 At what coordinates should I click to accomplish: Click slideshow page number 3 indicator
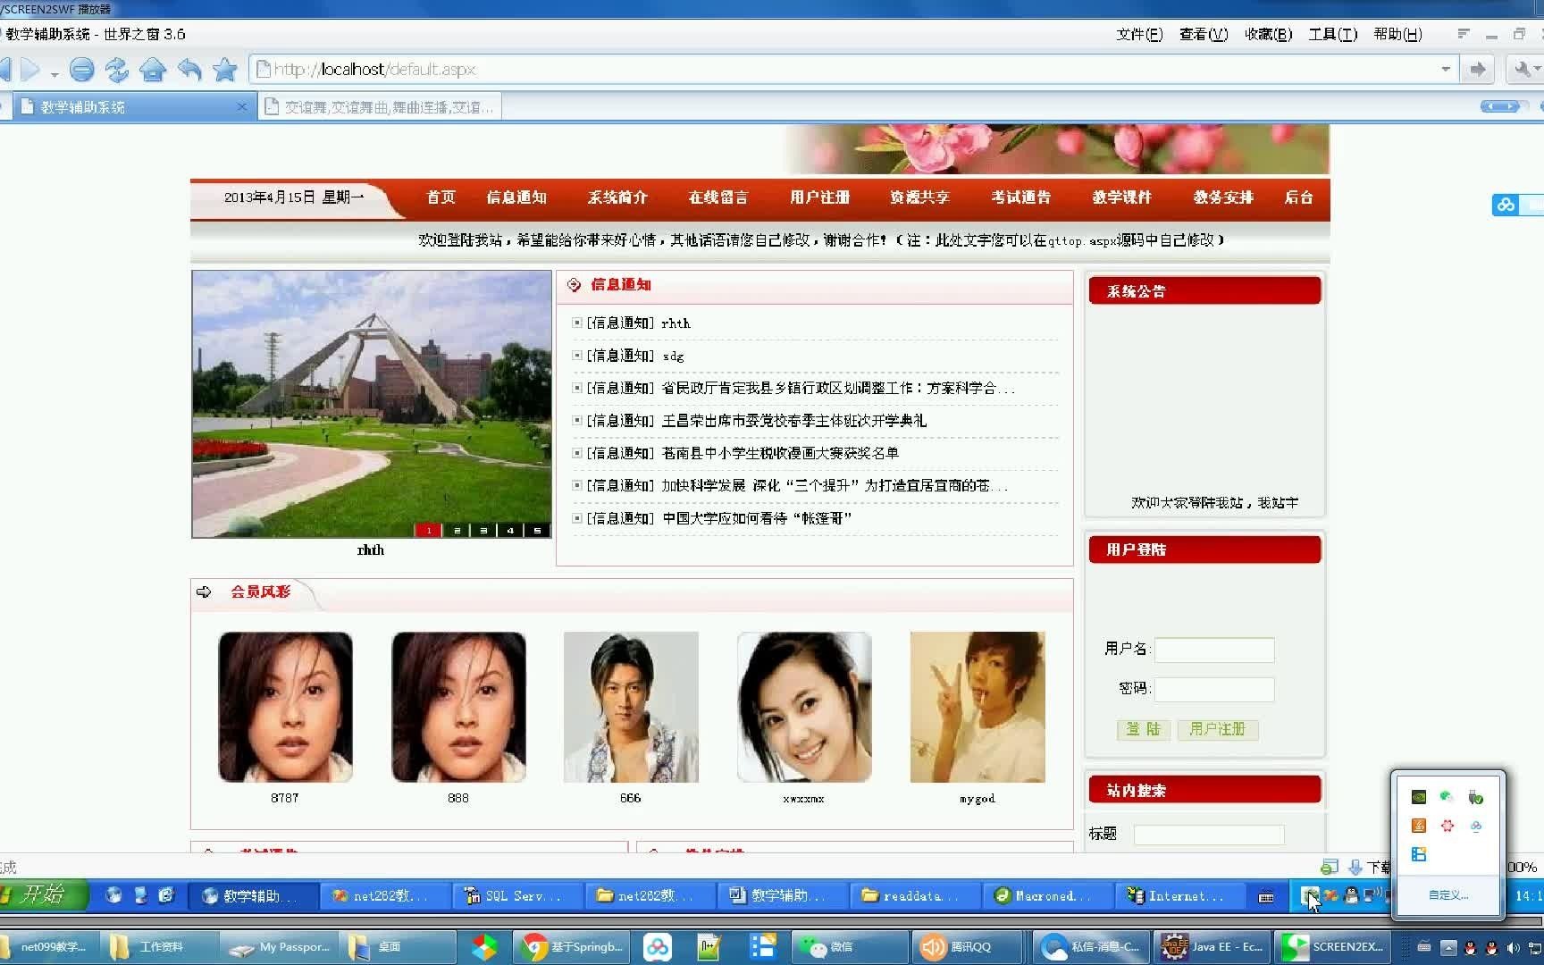click(x=482, y=530)
